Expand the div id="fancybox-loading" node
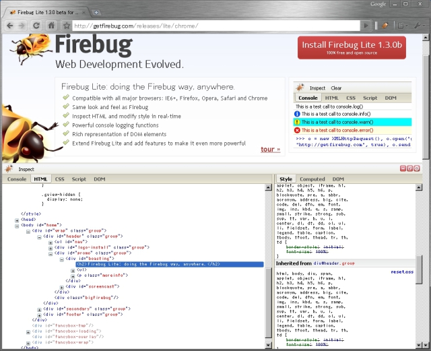This screenshot has width=431, height=351. 28,332
